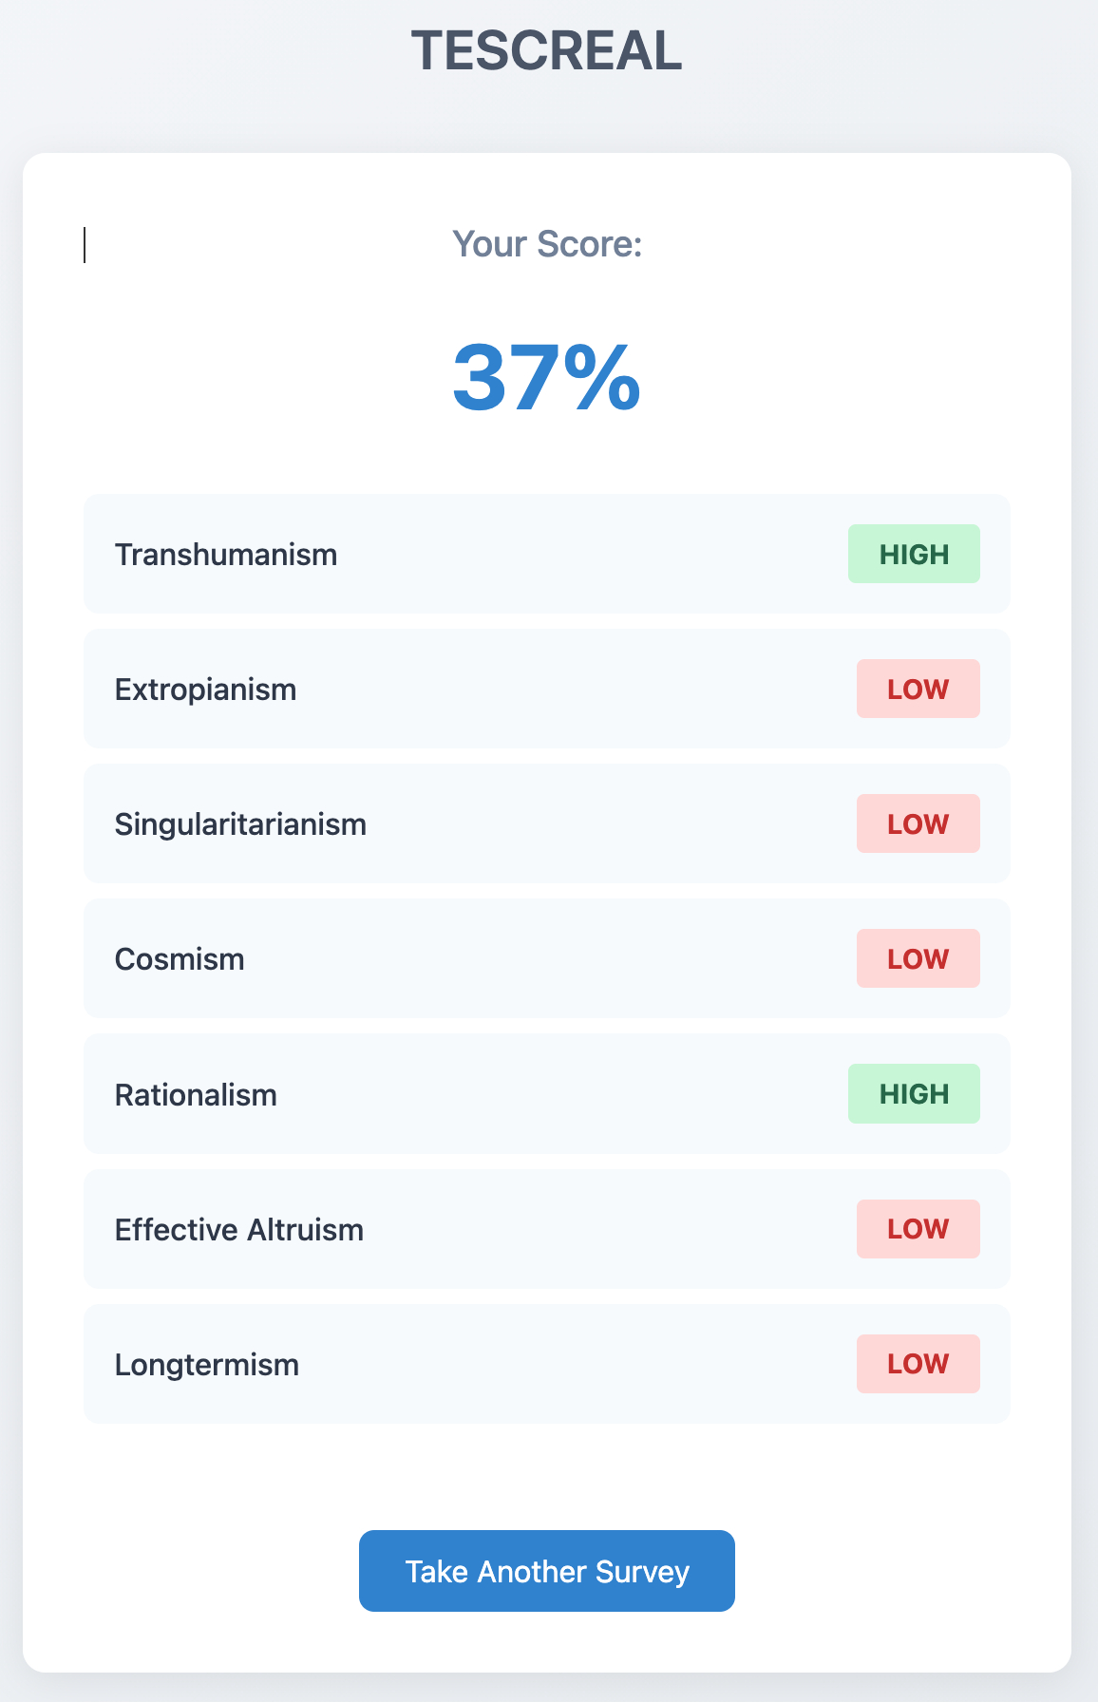Viewport: 1098px width, 1702px height.
Task: Click the text caret left of Your Score
Action: click(85, 245)
